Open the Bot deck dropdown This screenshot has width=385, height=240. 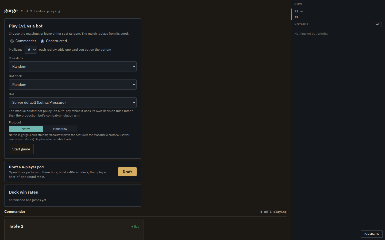[73, 85]
